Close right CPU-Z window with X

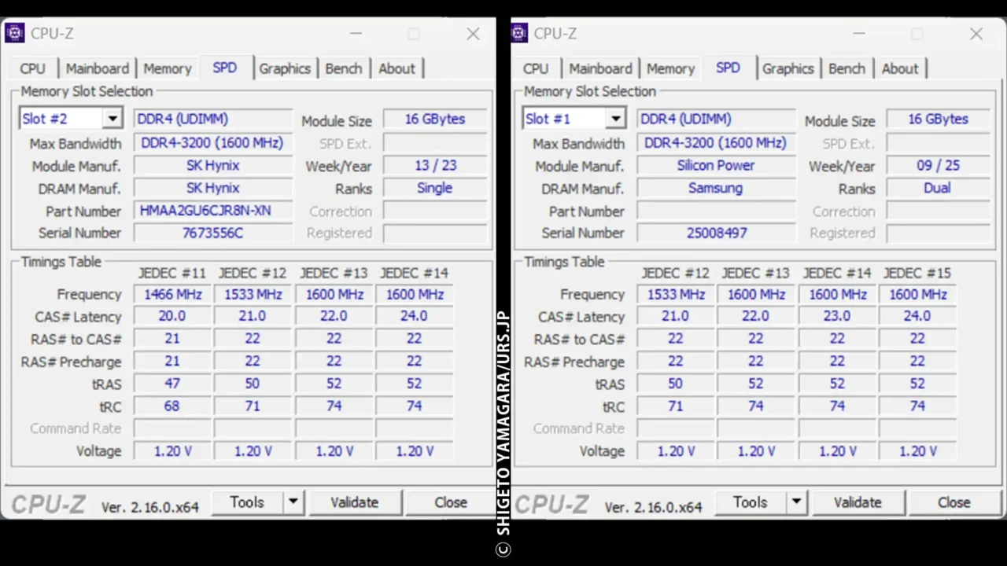pyautogui.click(x=976, y=34)
